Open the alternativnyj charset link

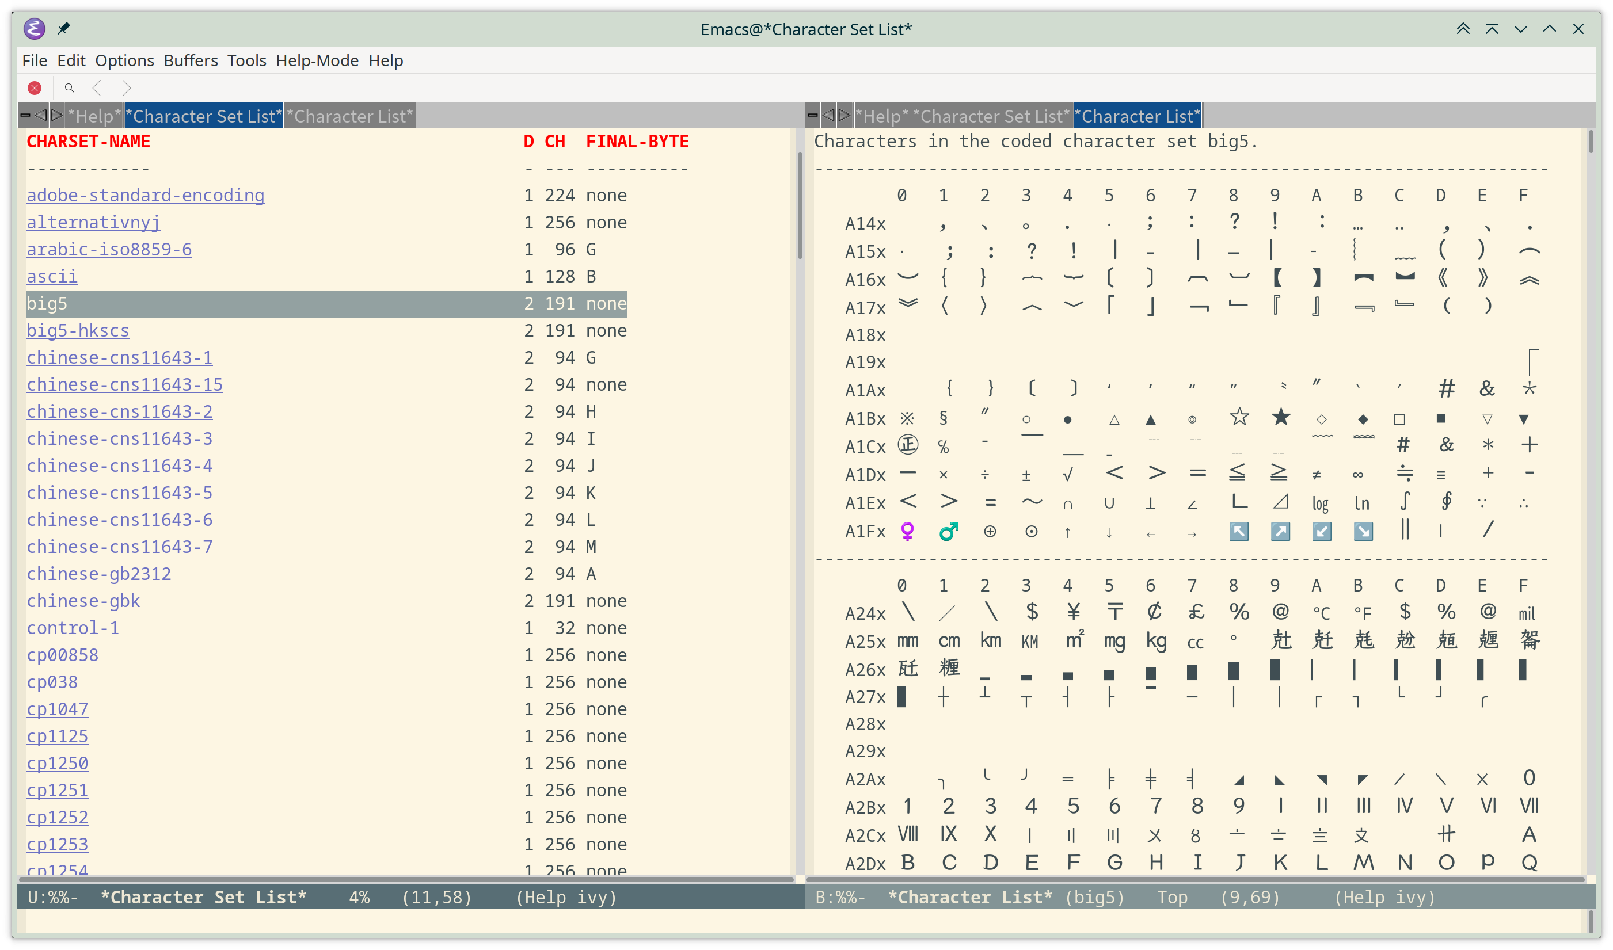pyautogui.click(x=93, y=222)
